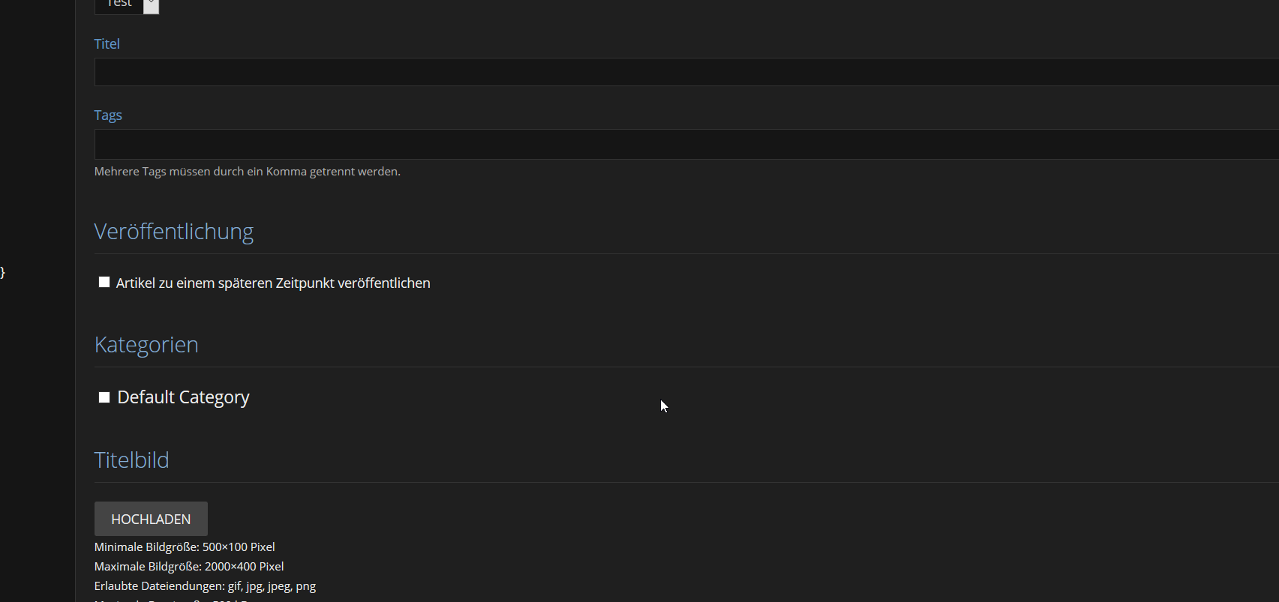Click the Veröffentlichung section heading
The image size is (1279, 602).
173,232
